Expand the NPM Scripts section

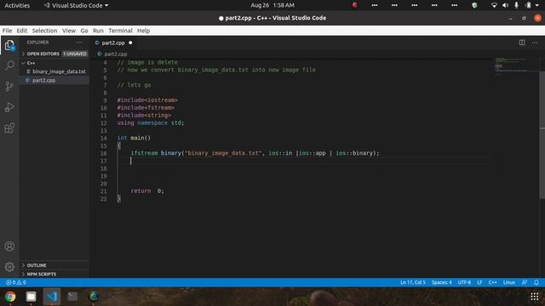pos(42,274)
